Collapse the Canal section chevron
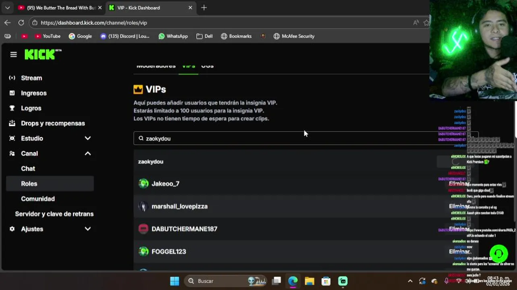Image resolution: width=517 pixels, height=290 pixels. pyautogui.click(x=88, y=153)
